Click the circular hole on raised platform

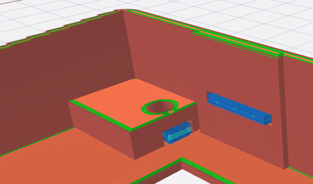(x=160, y=107)
